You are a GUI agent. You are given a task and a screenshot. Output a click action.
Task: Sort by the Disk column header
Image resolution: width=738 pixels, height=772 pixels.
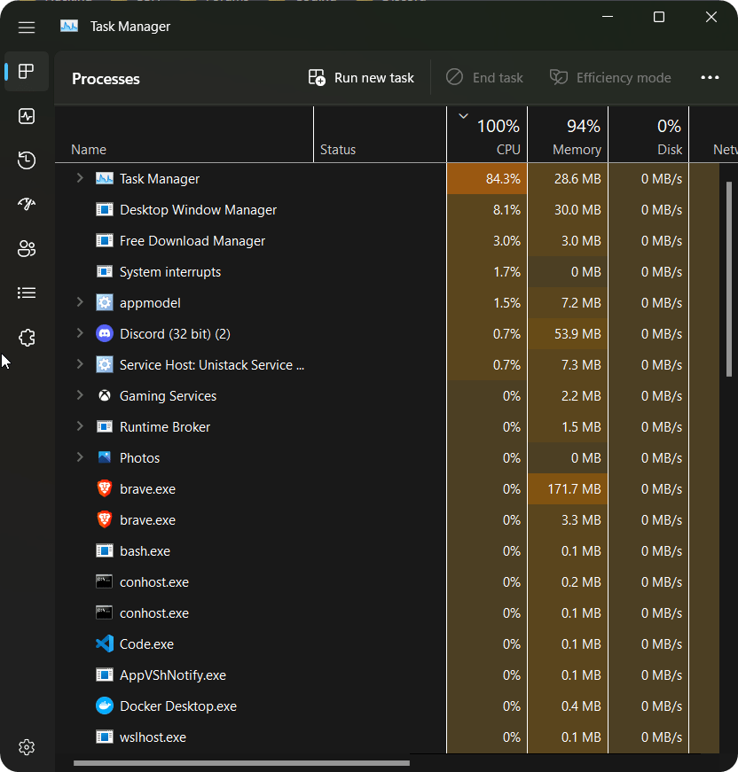[x=648, y=135]
